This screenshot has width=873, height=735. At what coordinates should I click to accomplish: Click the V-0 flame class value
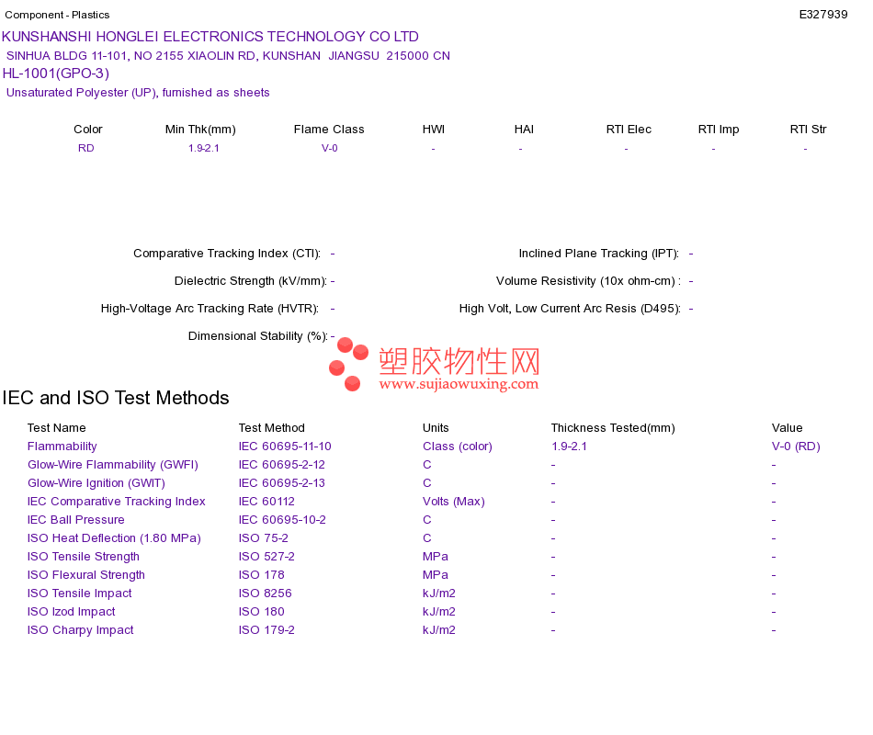click(330, 148)
